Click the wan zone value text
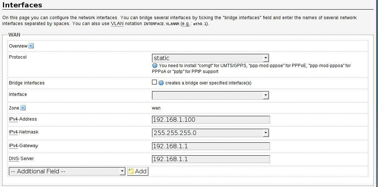Viewport: 378px width, 187px height. click(156, 108)
